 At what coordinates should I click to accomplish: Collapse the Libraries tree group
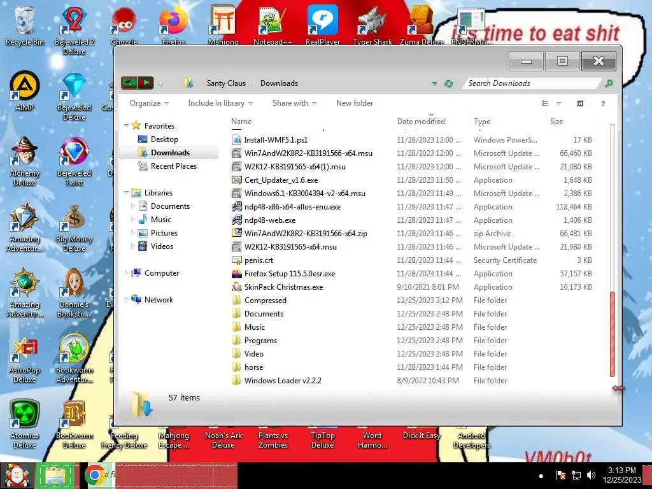127,192
